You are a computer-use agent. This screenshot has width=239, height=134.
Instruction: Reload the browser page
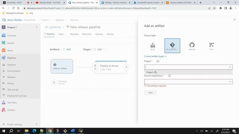point(13,8)
